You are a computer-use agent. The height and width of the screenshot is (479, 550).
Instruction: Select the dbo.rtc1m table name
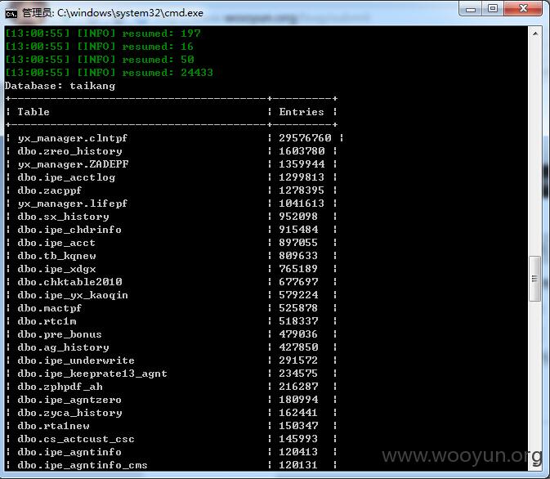[x=47, y=321]
